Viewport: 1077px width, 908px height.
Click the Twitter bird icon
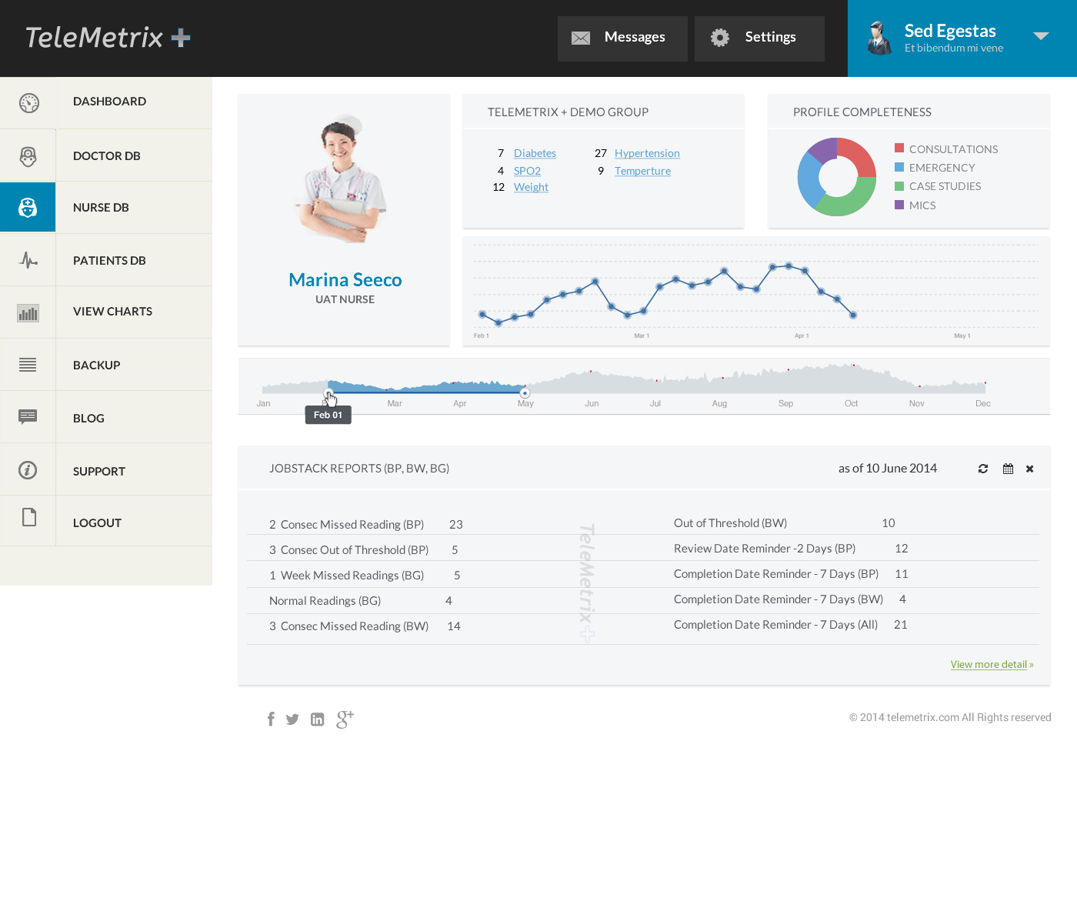(292, 719)
